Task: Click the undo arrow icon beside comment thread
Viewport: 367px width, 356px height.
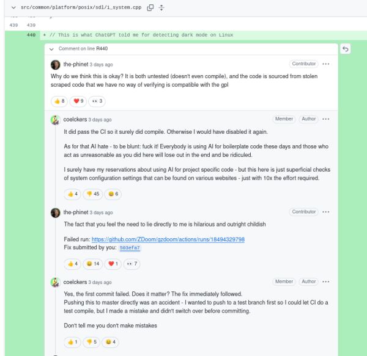Action: [346, 48]
